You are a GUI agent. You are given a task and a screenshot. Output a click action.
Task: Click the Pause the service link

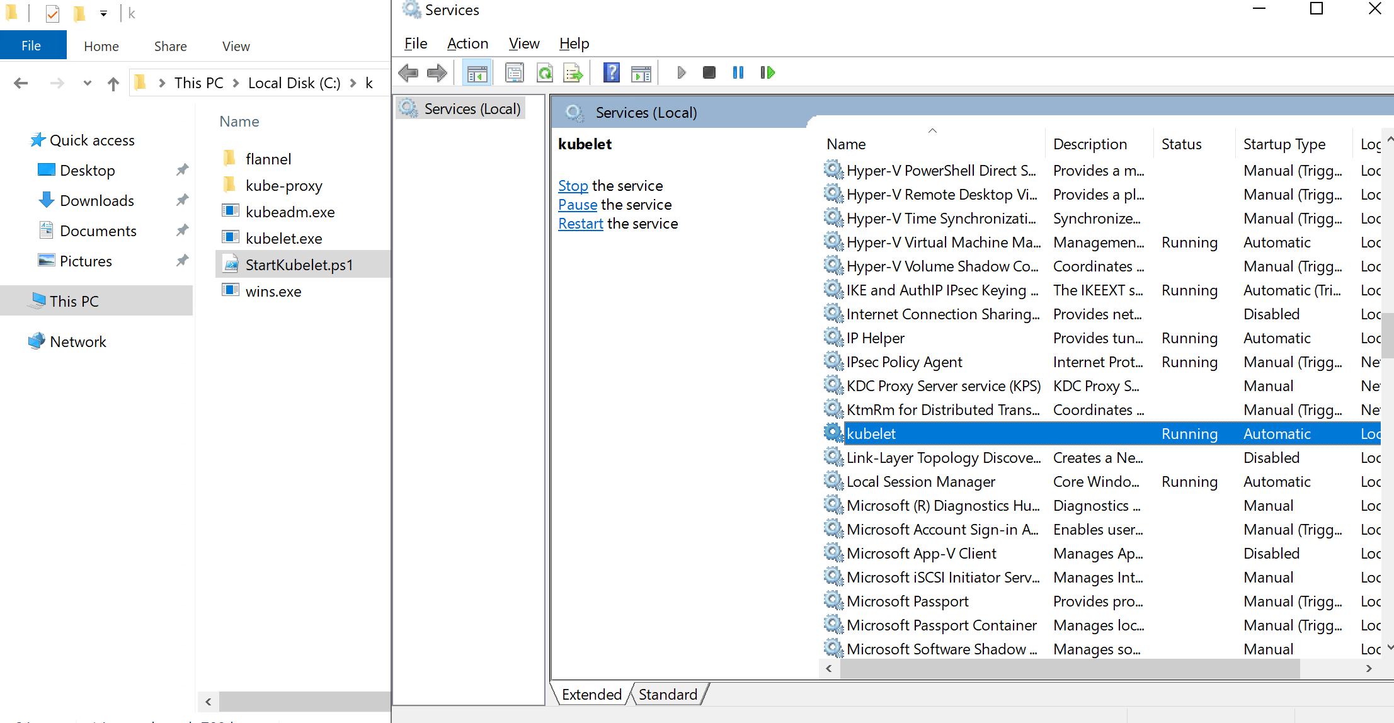pos(578,205)
